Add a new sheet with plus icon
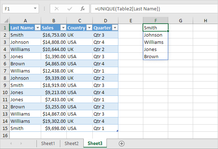This screenshot has height=149, width=218. pos(122,144)
